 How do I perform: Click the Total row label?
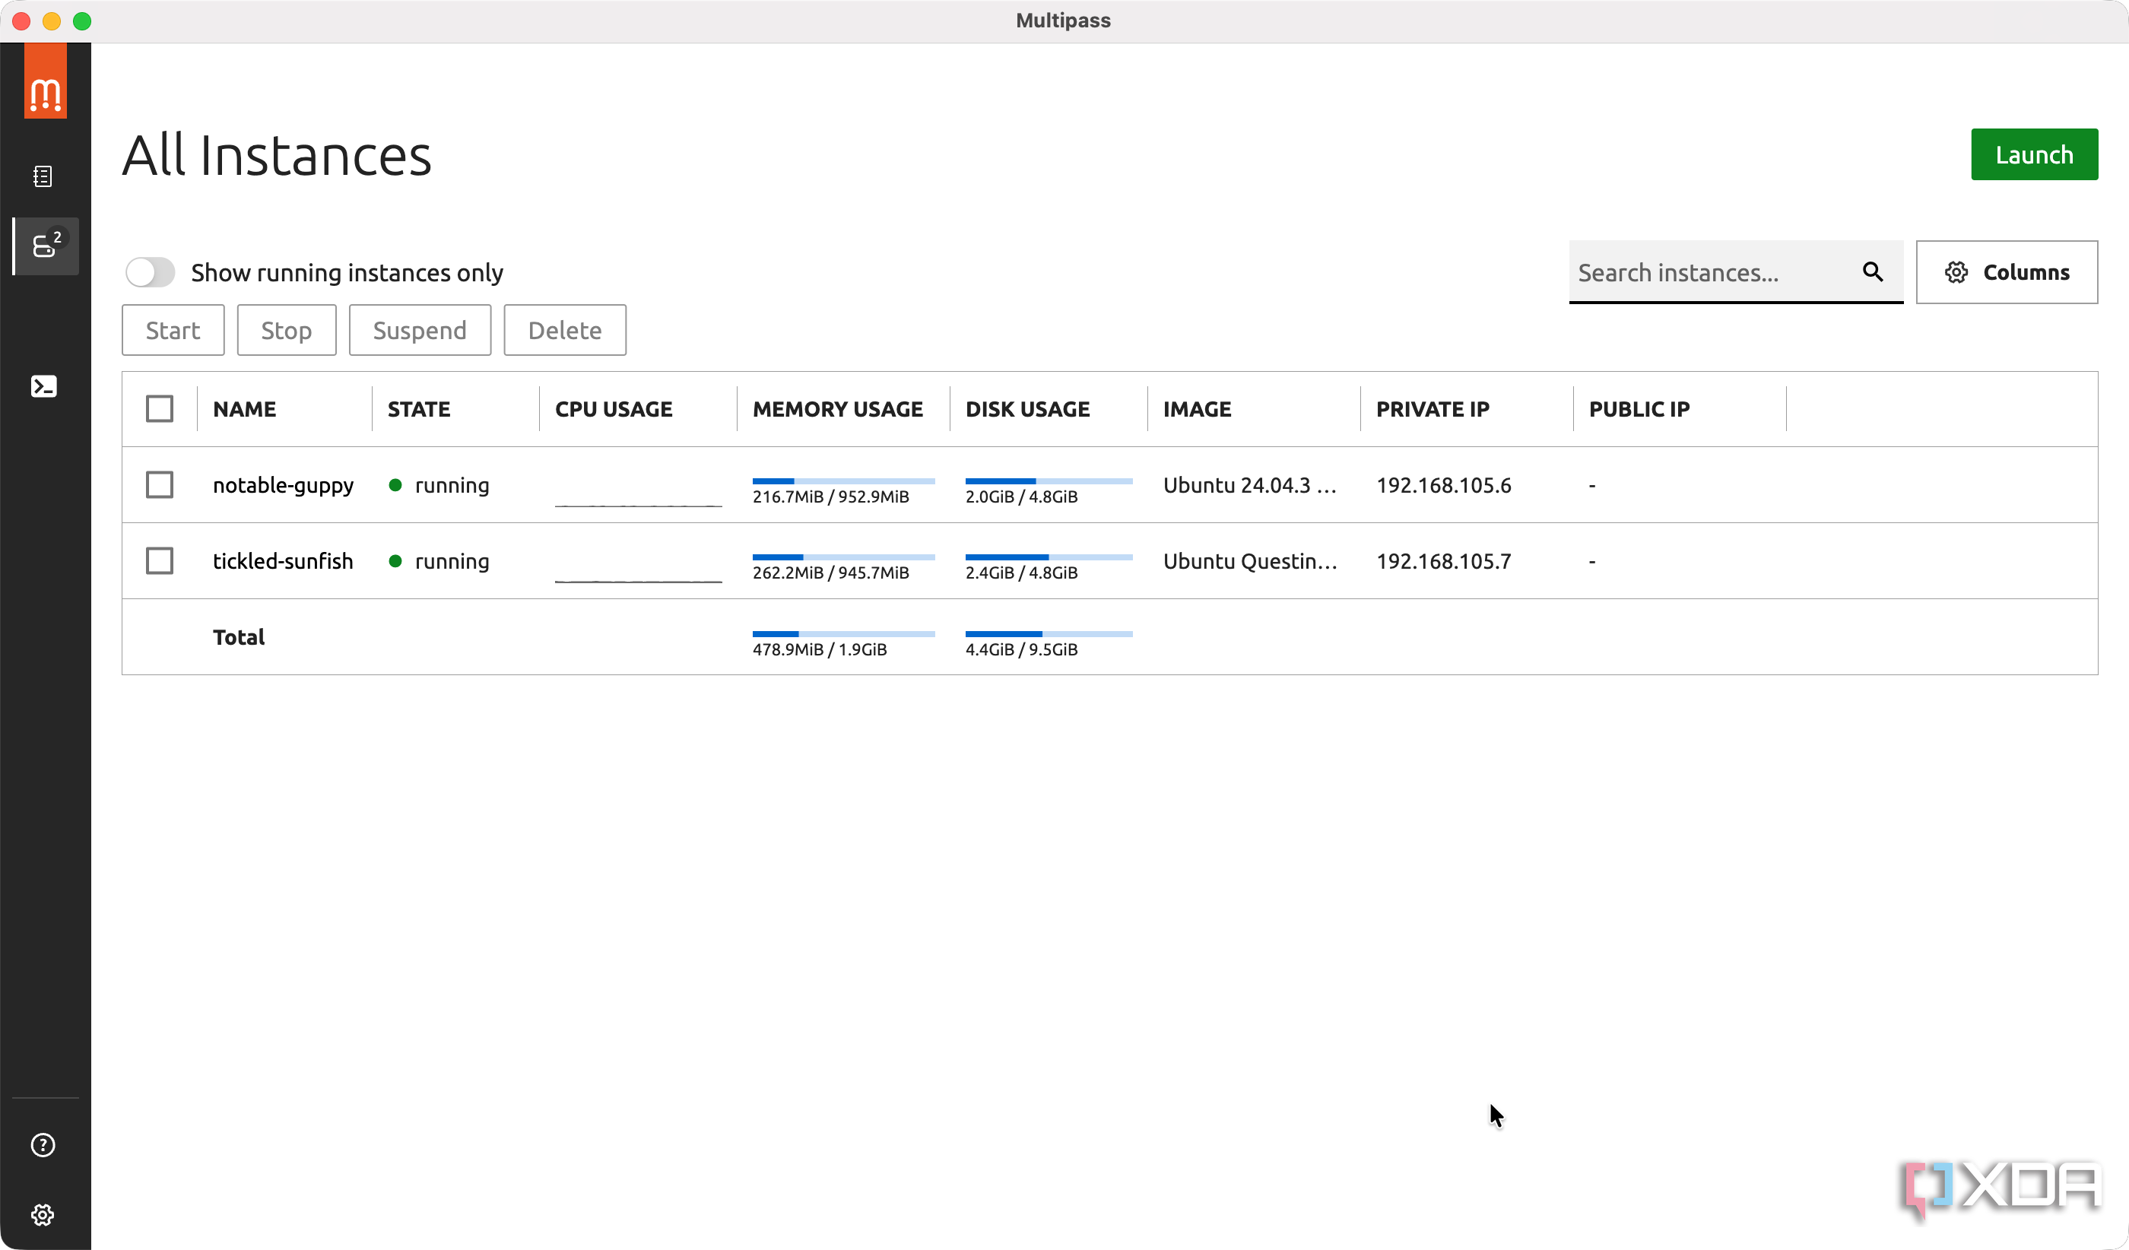[239, 638]
